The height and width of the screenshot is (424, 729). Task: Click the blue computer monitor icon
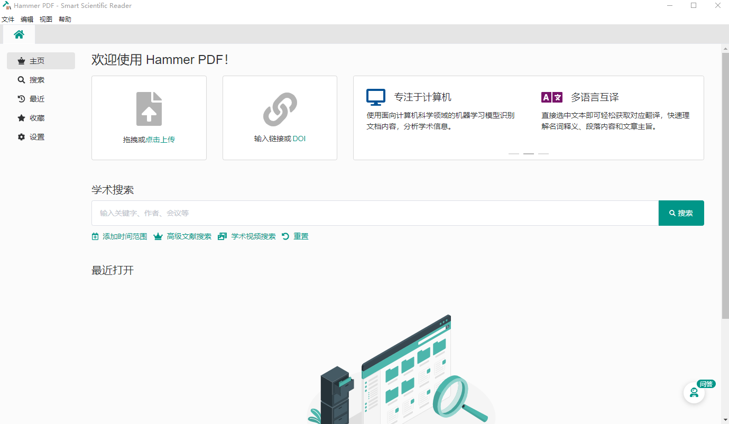point(376,97)
